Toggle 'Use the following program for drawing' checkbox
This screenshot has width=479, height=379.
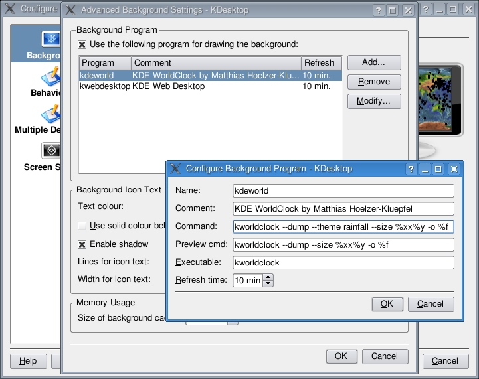pos(82,45)
